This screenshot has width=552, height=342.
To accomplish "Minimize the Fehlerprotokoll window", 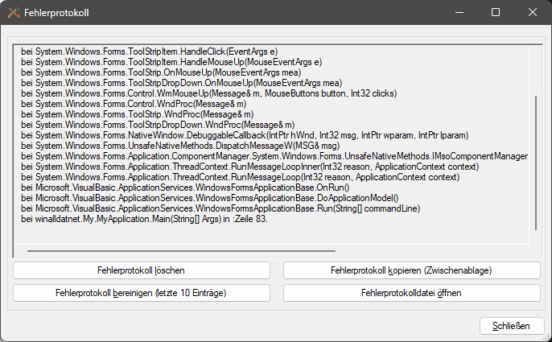I will (x=457, y=13).
